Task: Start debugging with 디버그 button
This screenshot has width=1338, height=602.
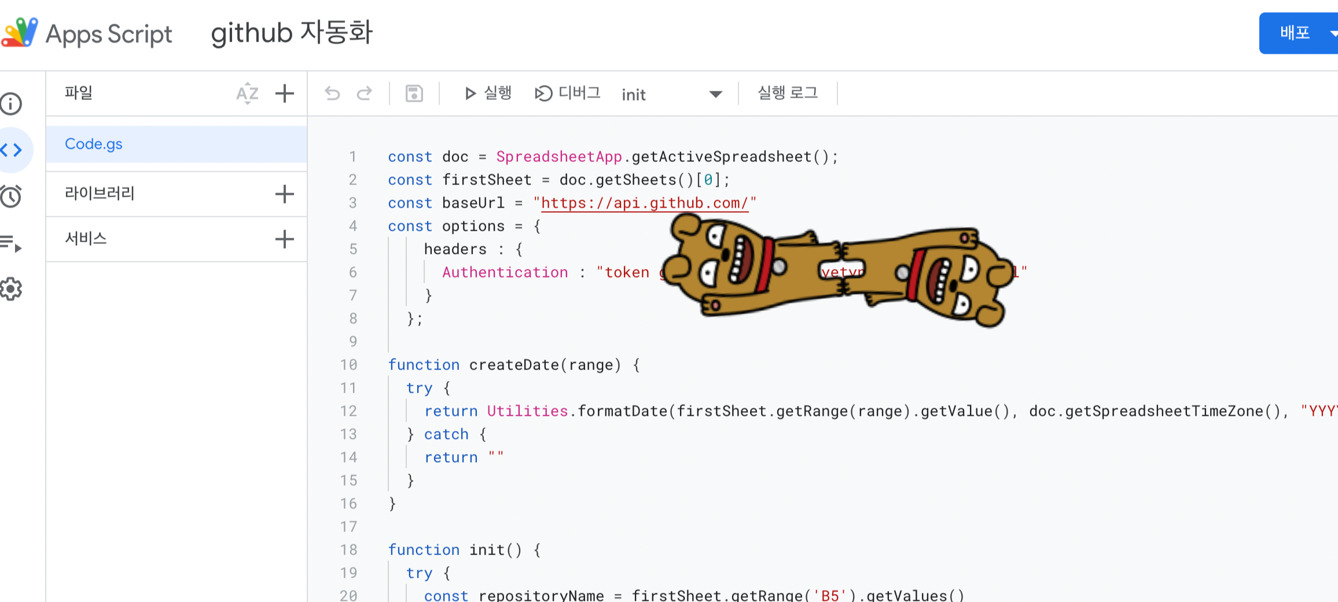Action: [568, 93]
